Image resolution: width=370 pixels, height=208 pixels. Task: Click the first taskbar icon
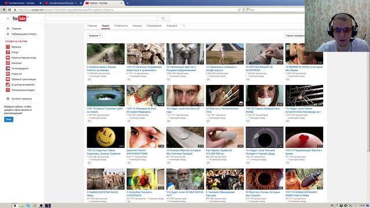15,206
